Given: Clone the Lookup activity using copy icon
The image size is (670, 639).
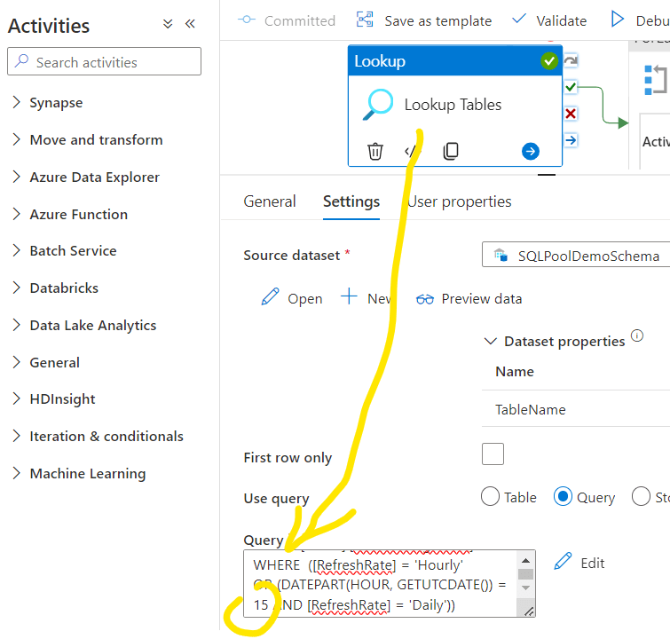Looking at the screenshot, I should (451, 151).
